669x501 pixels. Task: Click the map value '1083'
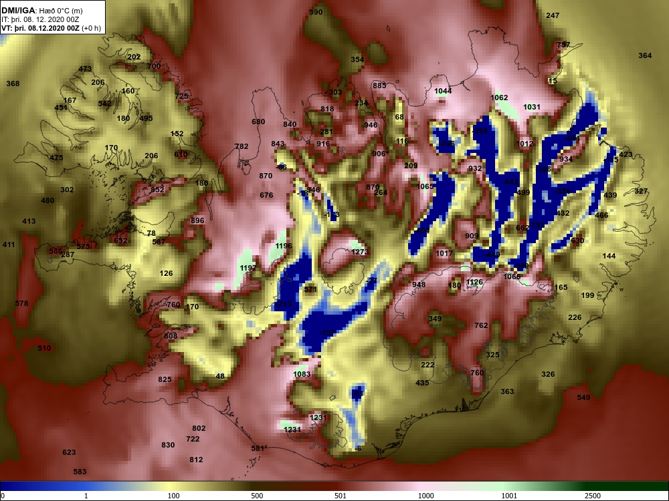[302, 374]
